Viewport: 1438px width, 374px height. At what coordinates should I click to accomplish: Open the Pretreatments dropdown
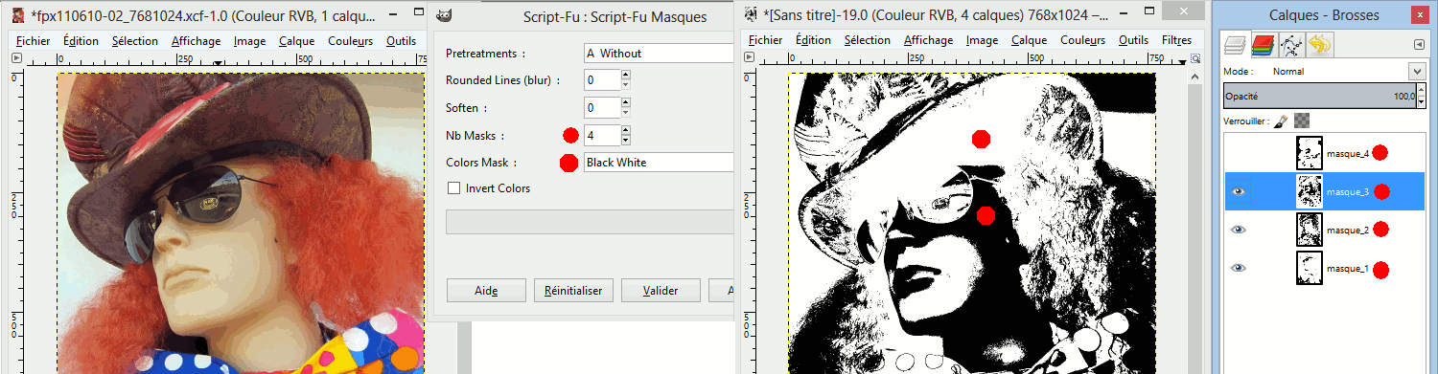point(659,53)
